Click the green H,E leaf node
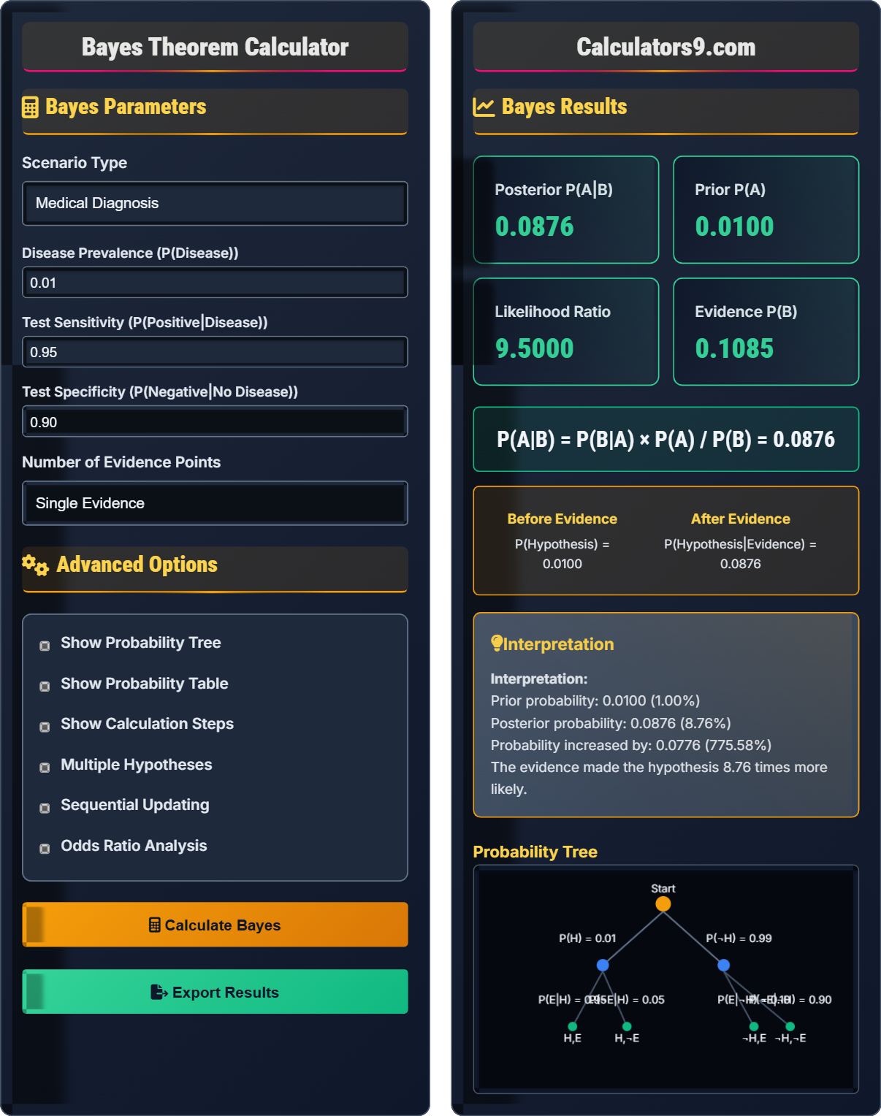The image size is (881, 1116). pyautogui.click(x=573, y=1026)
